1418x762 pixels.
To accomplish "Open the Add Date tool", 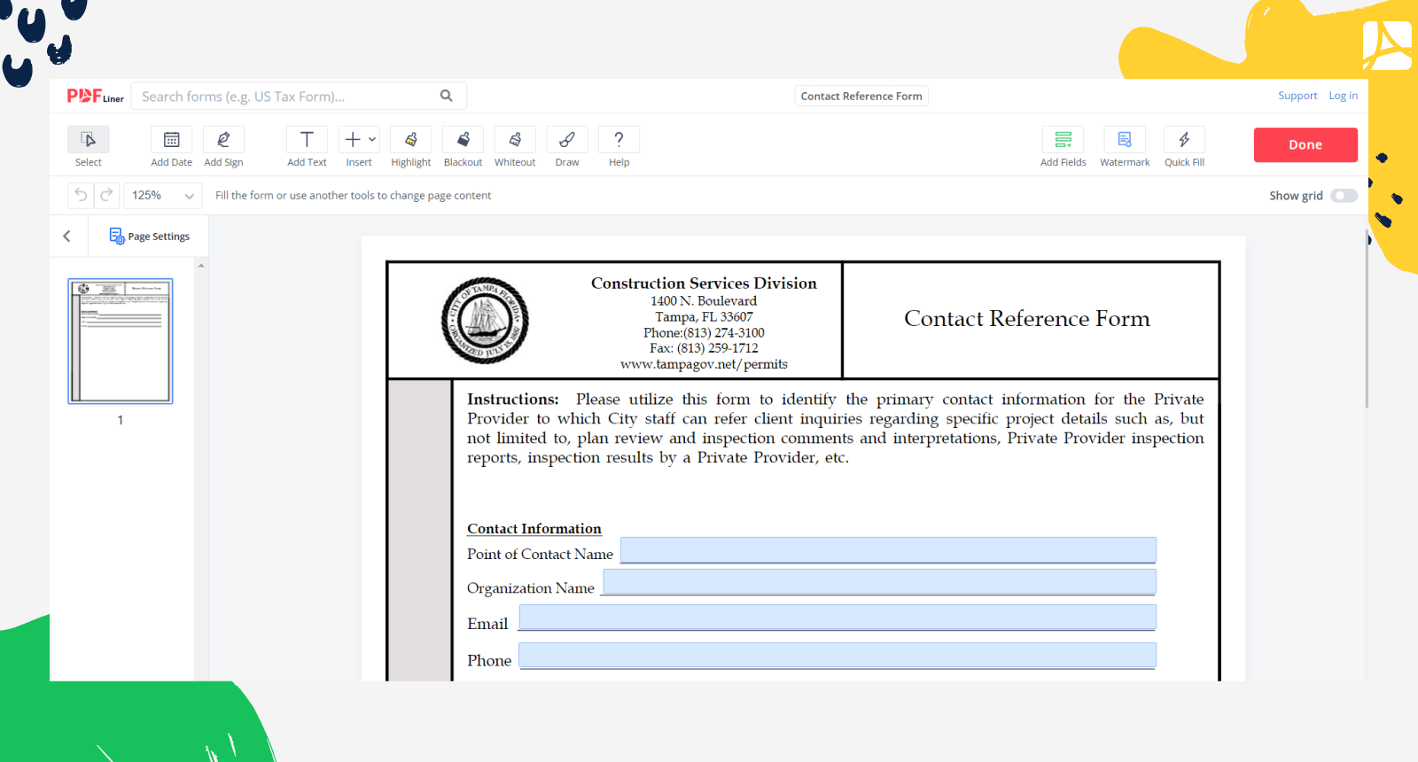I will click(x=172, y=140).
